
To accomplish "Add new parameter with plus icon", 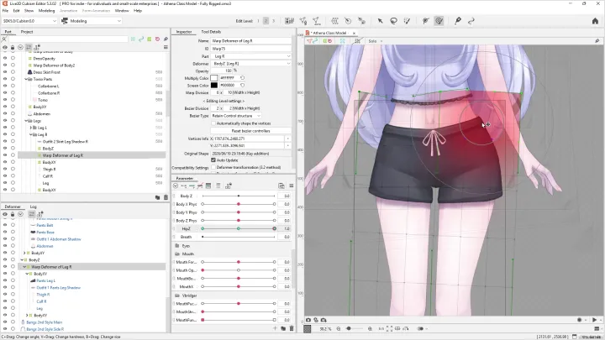I will pyautogui.click(x=275, y=328).
